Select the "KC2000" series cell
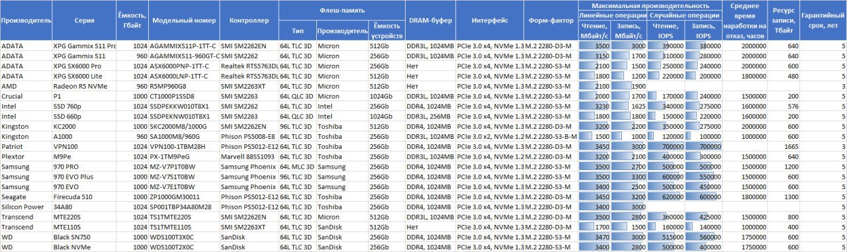Viewport: 847px width, 252px height. tap(84, 126)
